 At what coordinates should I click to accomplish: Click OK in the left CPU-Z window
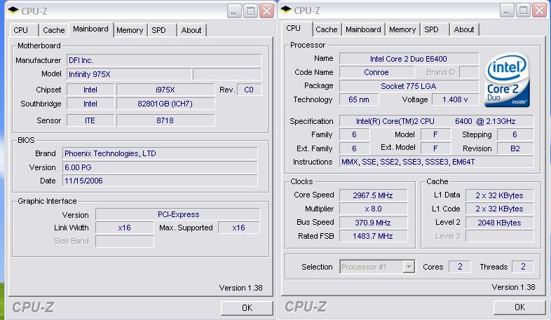(247, 308)
